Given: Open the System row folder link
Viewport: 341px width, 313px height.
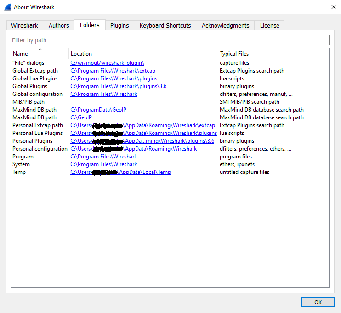Looking at the screenshot, I should pyautogui.click(x=103, y=164).
